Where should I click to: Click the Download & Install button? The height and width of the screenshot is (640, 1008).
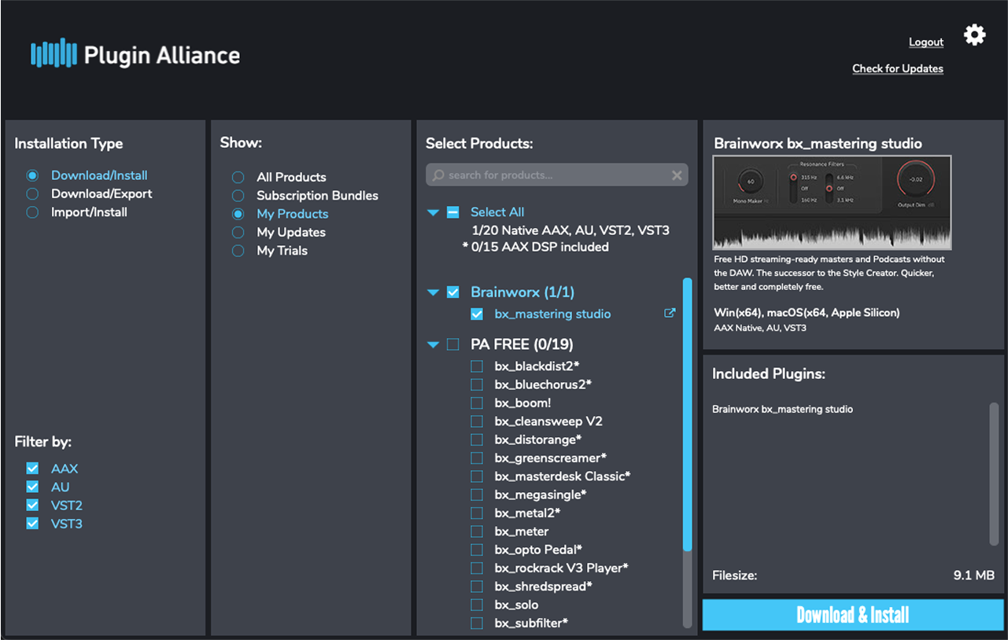(853, 615)
